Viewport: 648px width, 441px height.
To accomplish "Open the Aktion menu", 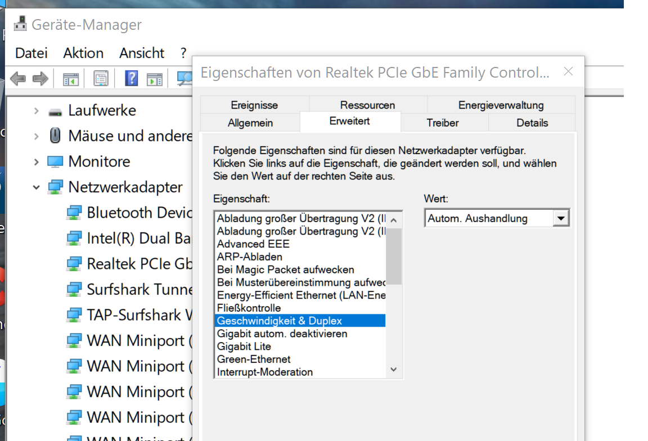I will 83,53.
